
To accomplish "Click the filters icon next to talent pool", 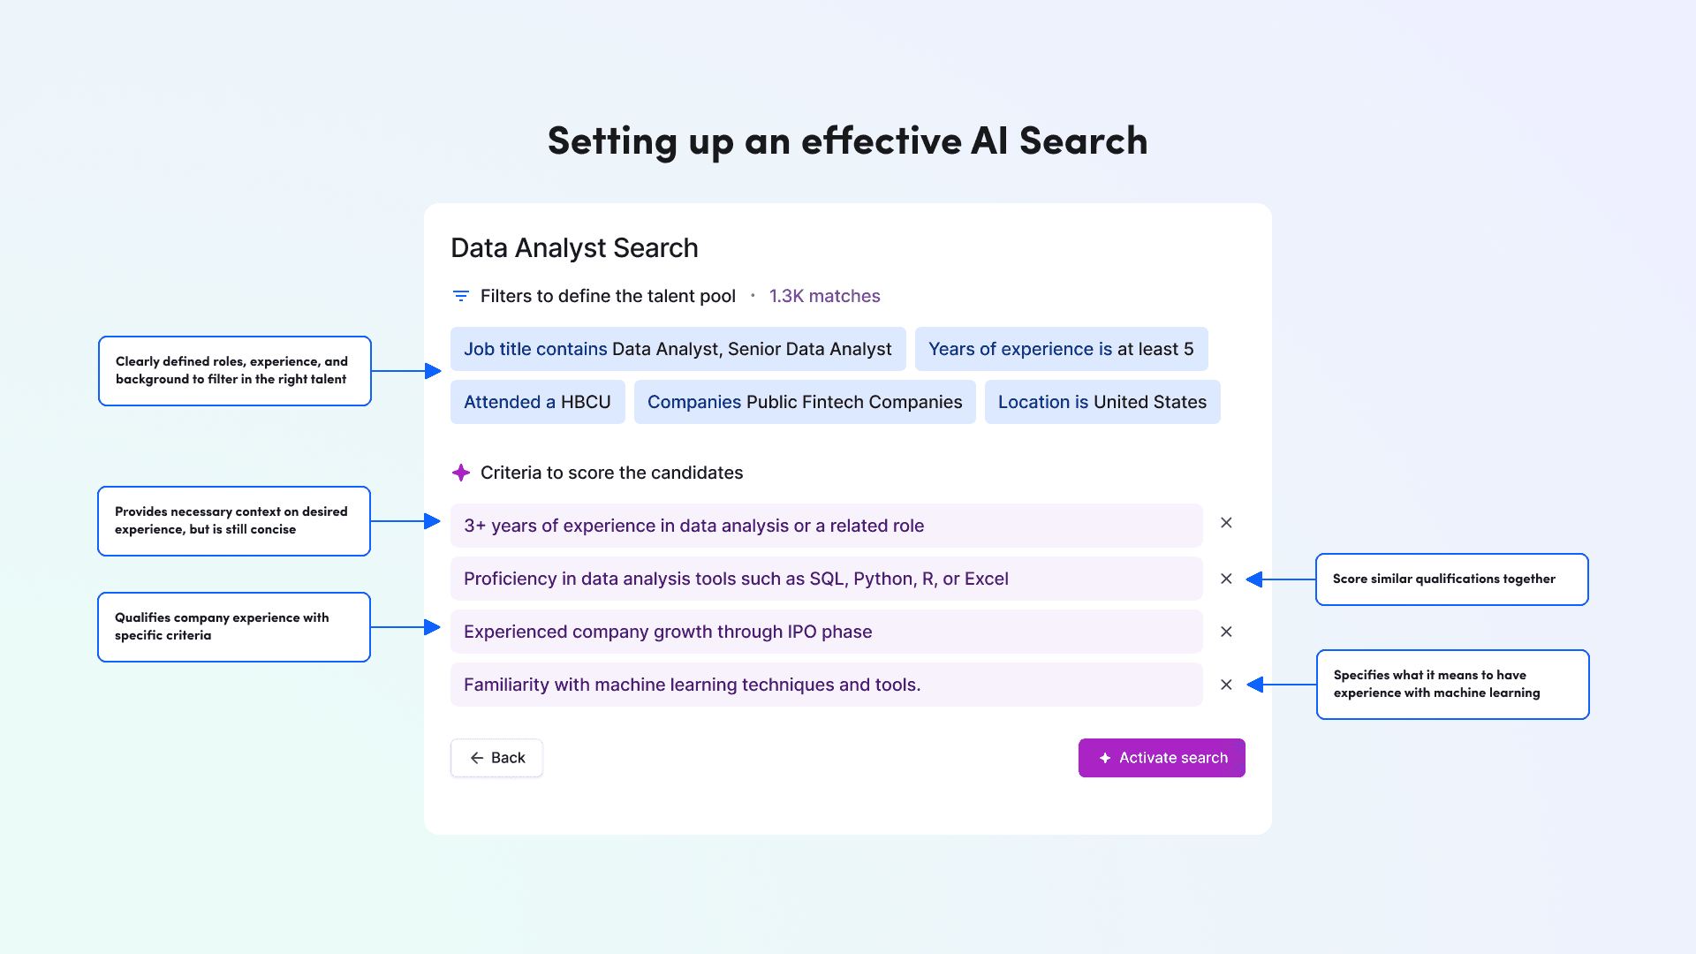I will coord(461,296).
